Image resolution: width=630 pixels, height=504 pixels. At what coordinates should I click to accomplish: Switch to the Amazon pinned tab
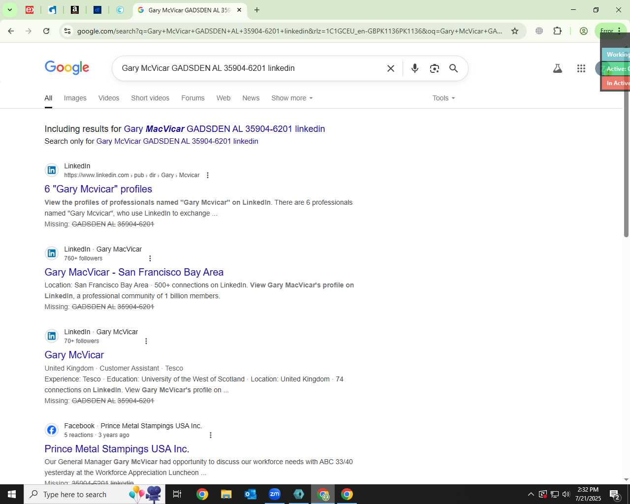75,10
